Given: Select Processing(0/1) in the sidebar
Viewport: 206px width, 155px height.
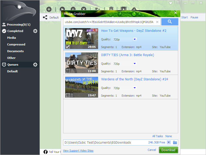Looking at the screenshot, I should pyautogui.click(x=19, y=25).
